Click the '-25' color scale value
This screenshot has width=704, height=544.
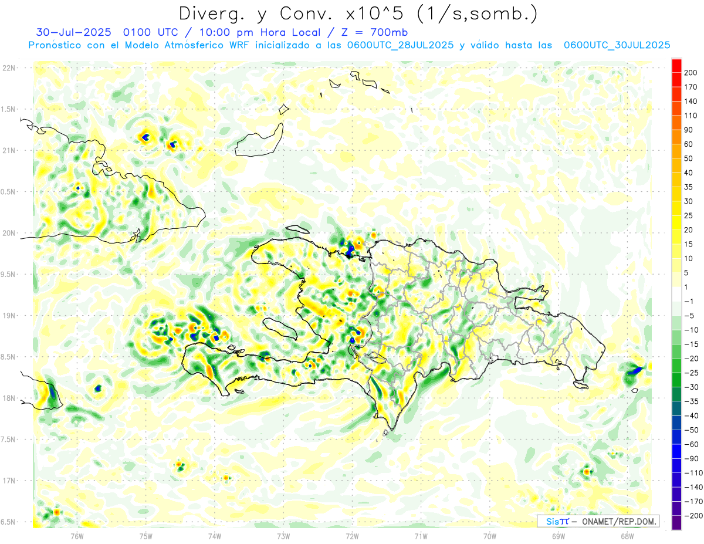[691, 373]
